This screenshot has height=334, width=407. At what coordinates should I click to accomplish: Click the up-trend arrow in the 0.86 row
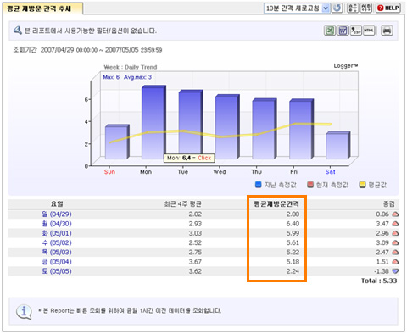click(395, 214)
